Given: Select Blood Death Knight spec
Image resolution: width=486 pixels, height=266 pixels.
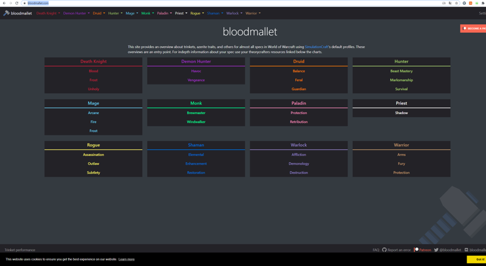Looking at the screenshot, I should pyautogui.click(x=94, y=71).
